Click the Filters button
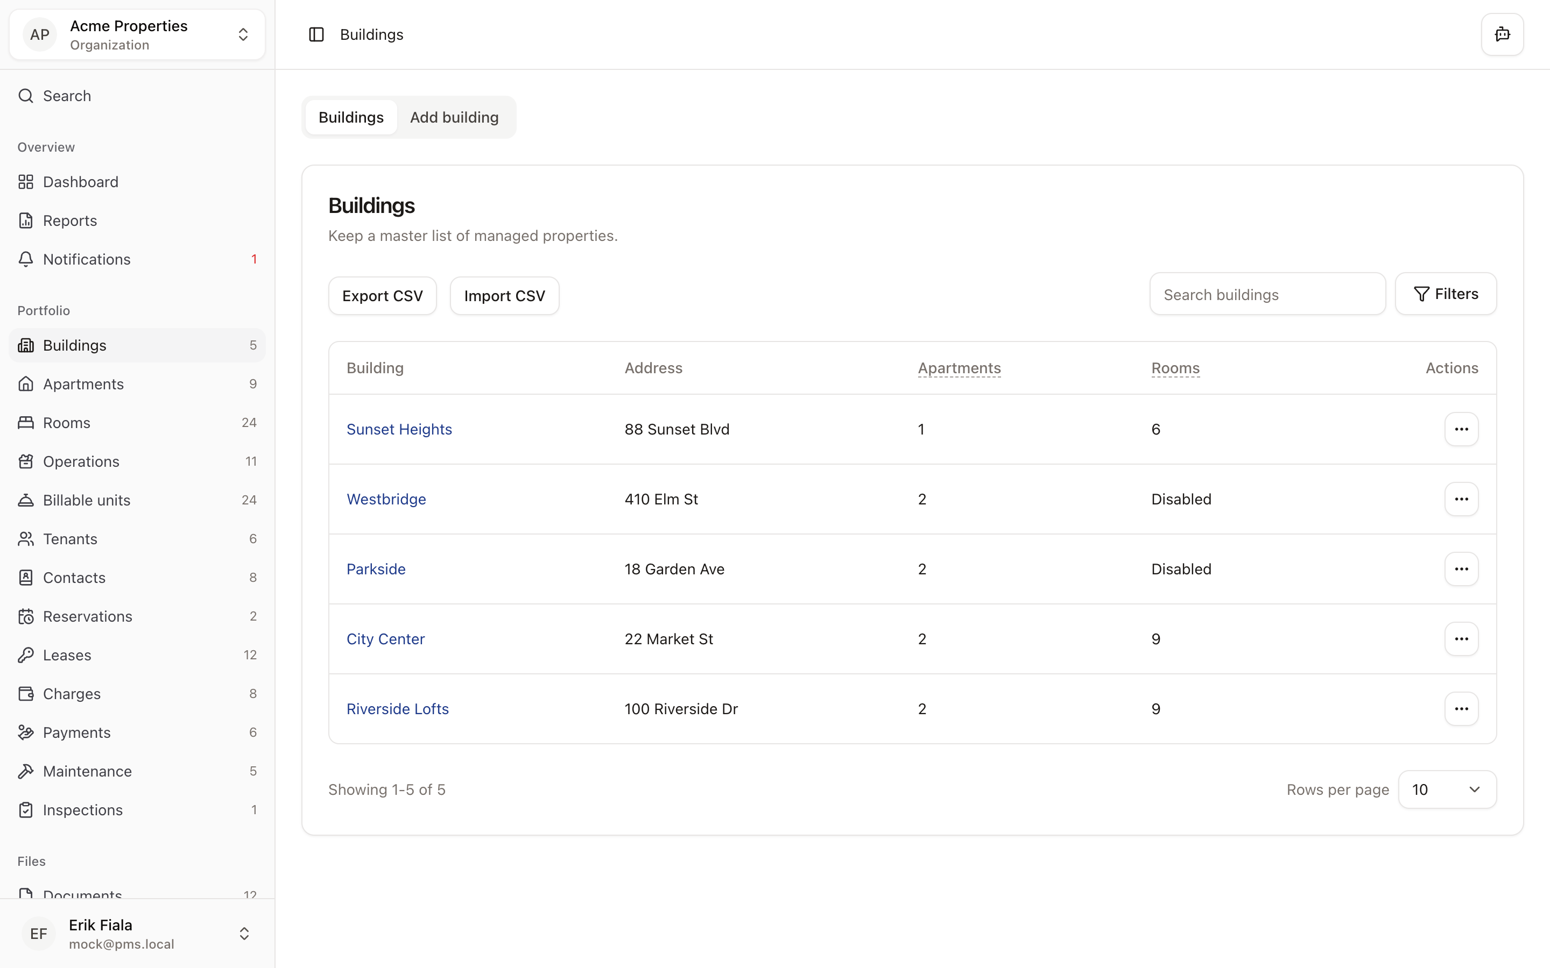Image resolution: width=1550 pixels, height=968 pixels. click(x=1446, y=294)
